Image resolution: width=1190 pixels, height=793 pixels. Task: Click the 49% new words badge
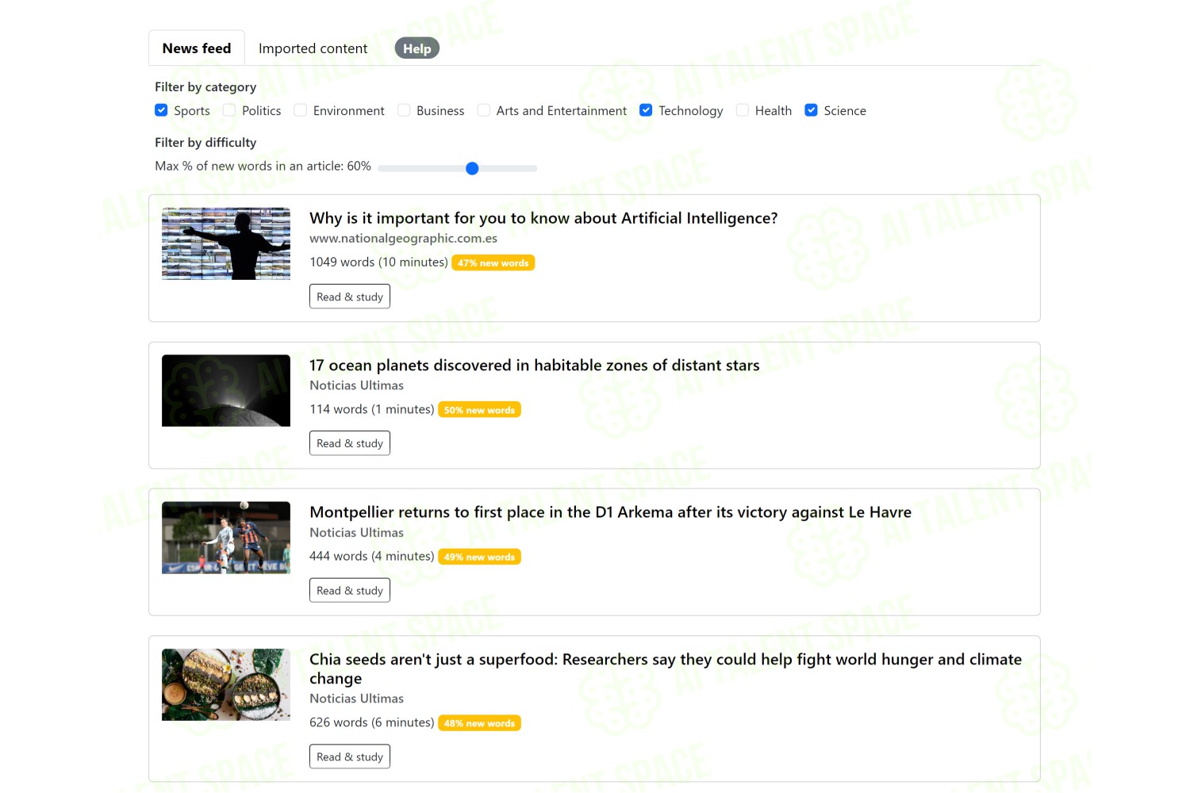[x=480, y=557]
